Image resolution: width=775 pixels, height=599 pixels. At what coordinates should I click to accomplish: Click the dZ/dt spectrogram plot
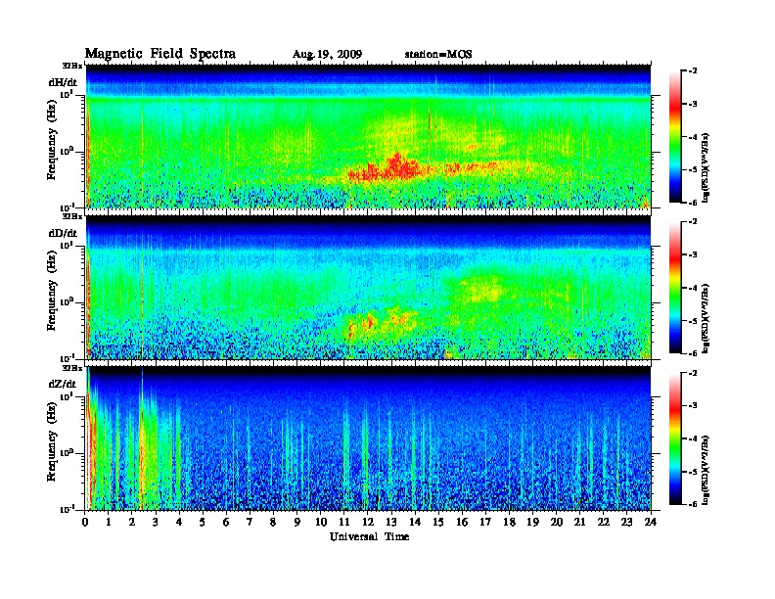[368, 438]
